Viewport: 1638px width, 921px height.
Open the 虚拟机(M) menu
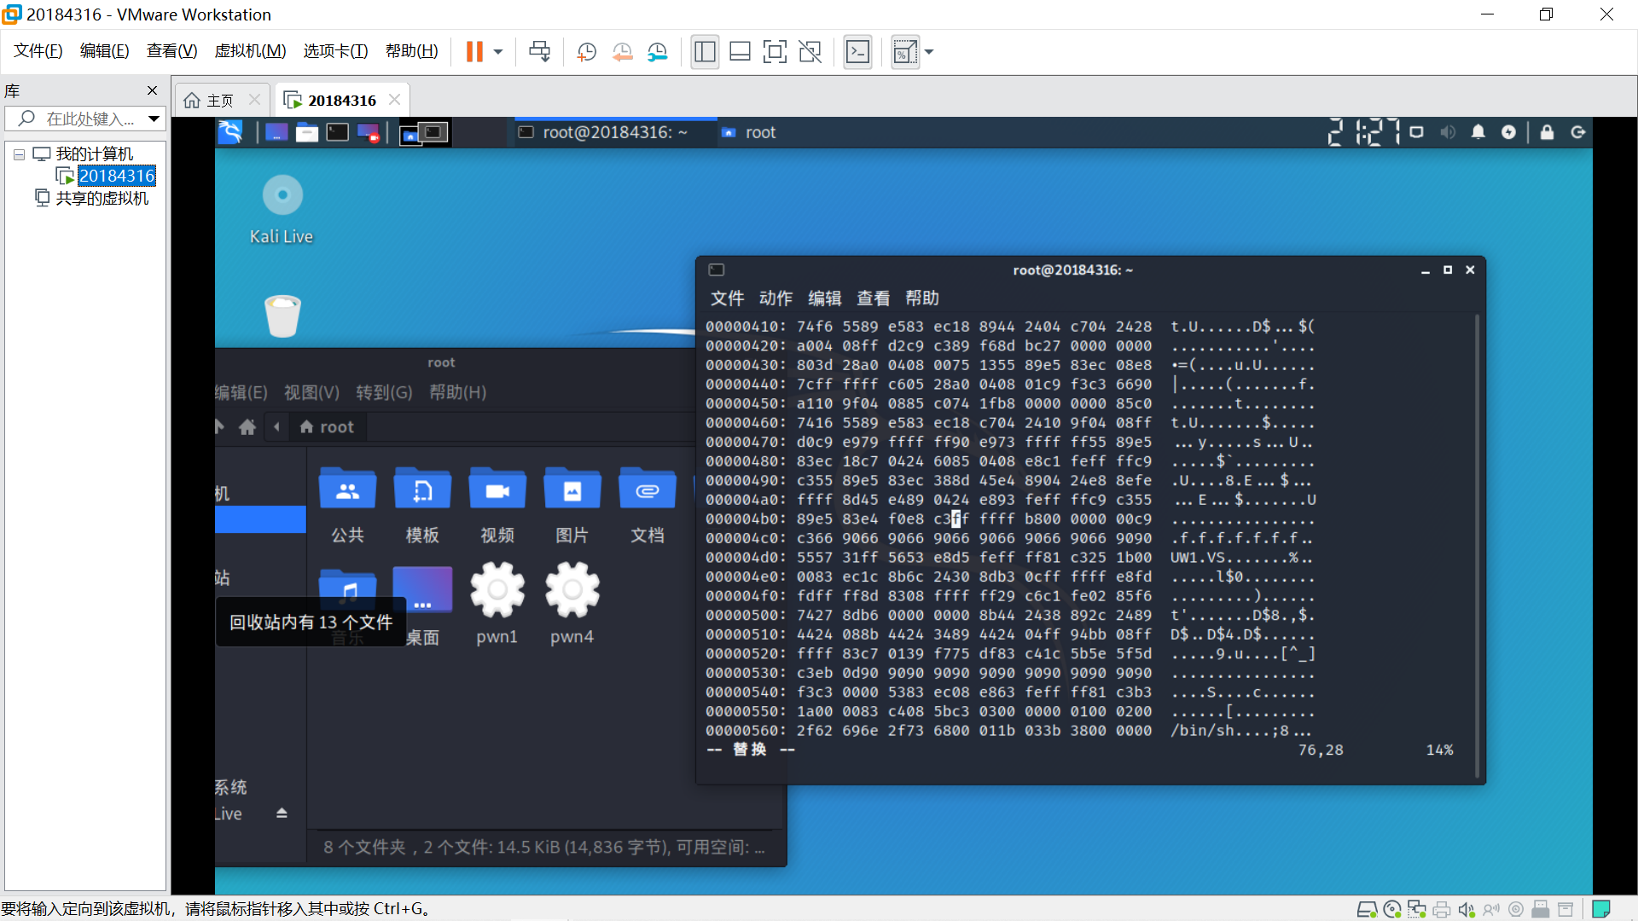tap(250, 51)
